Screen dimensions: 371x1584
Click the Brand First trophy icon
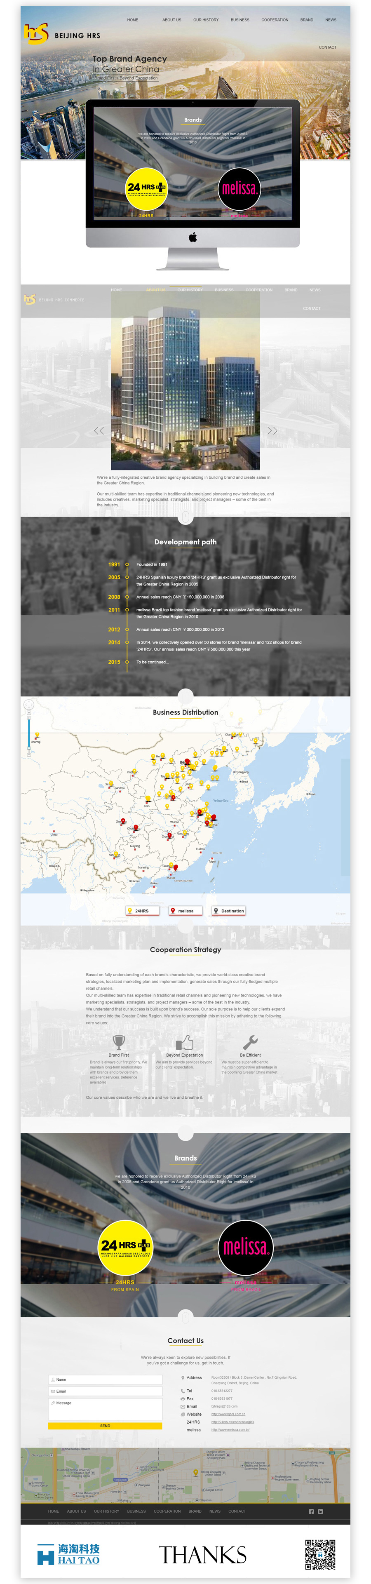click(x=119, y=1042)
